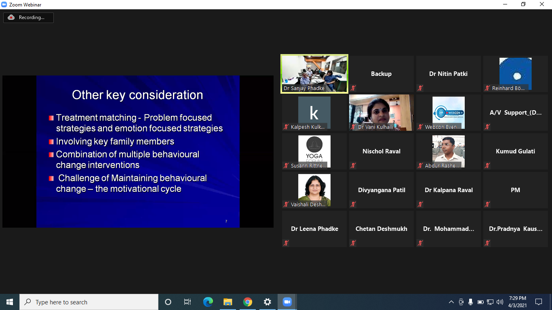Open the Windows Start menu
The width and height of the screenshot is (552, 310).
tap(10, 302)
